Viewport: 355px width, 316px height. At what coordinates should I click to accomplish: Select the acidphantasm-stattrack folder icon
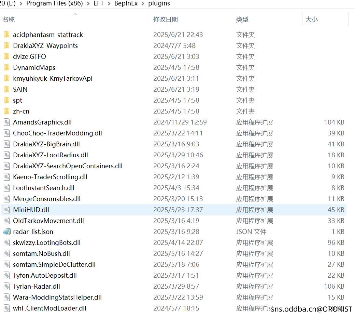point(6,35)
